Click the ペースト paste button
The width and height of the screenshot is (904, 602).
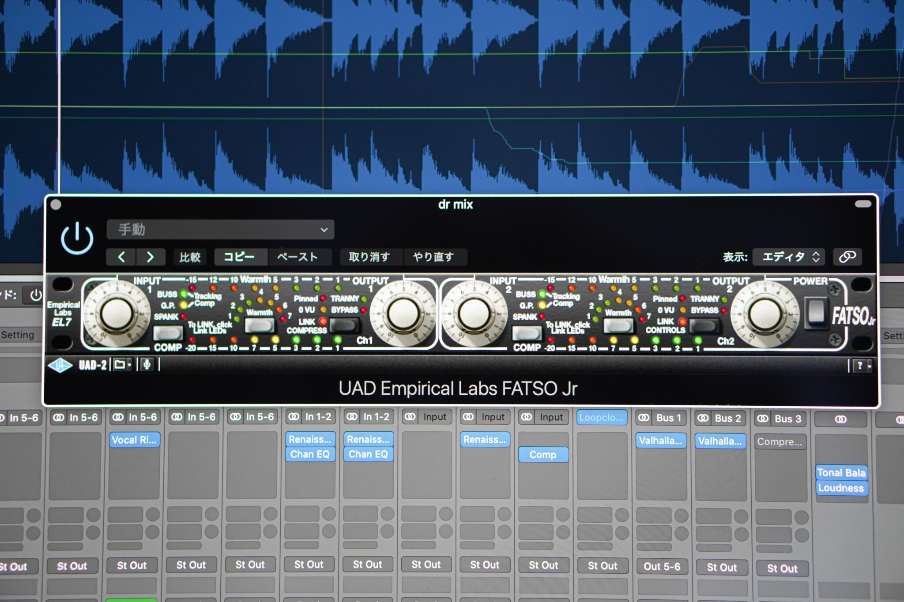[x=298, y=257]
